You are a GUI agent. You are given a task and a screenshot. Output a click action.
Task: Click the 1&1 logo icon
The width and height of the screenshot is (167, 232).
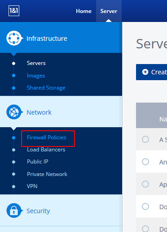[14, 11]
